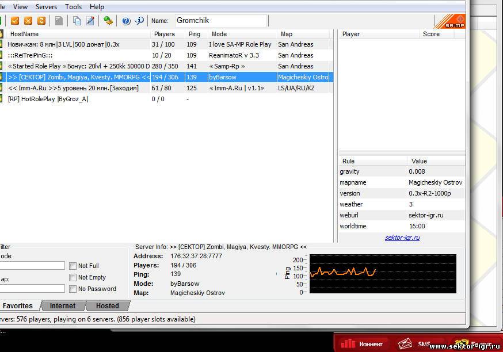Click the Rule column header
Screen dimensions: 503x352
click(x=373, y=161)
